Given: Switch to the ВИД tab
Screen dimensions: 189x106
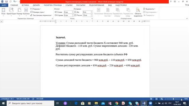Looking at the screenshot, I should (x=110, y=5).
